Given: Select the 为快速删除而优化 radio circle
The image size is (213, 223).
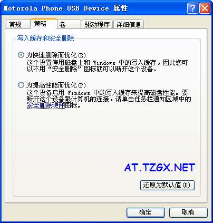Looking at the screenshot, I should pyautogui.click(x=21, y=55).
